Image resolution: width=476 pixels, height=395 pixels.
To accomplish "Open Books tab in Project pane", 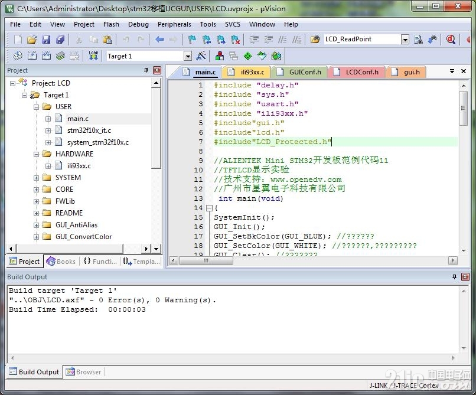I will (x=61, y=262).
